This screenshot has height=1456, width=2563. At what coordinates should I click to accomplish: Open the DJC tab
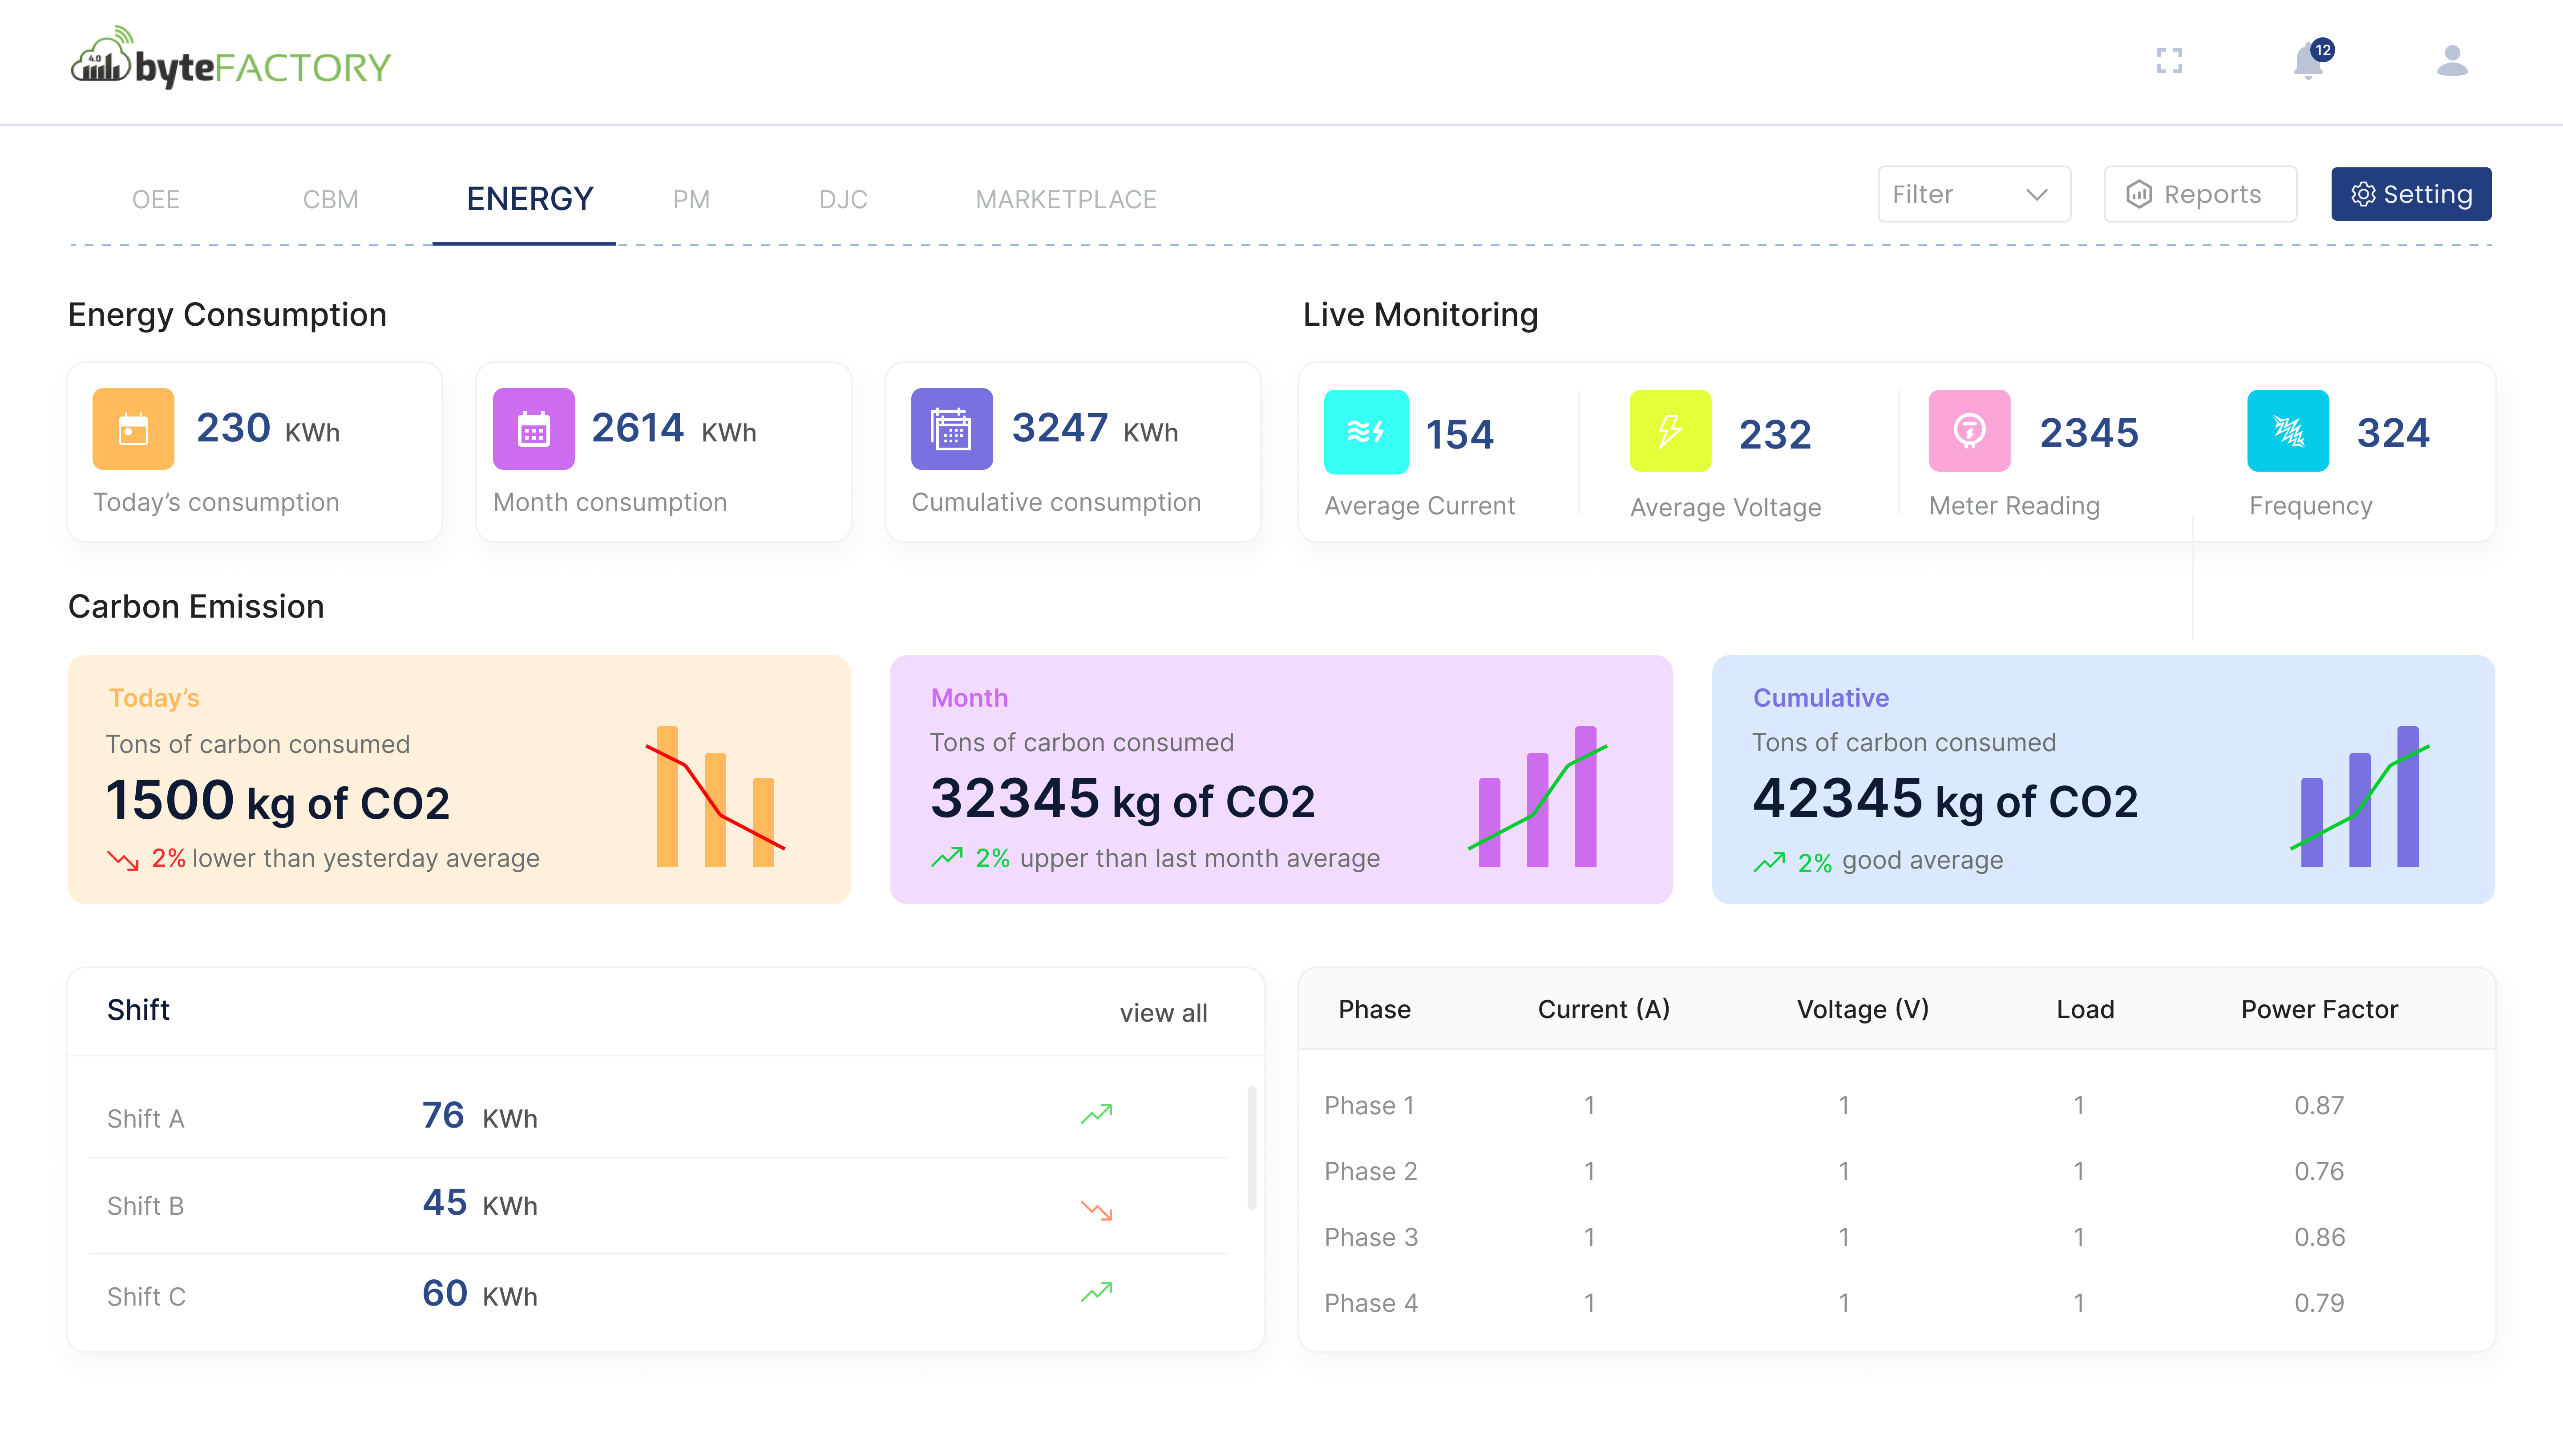(843, 199)
